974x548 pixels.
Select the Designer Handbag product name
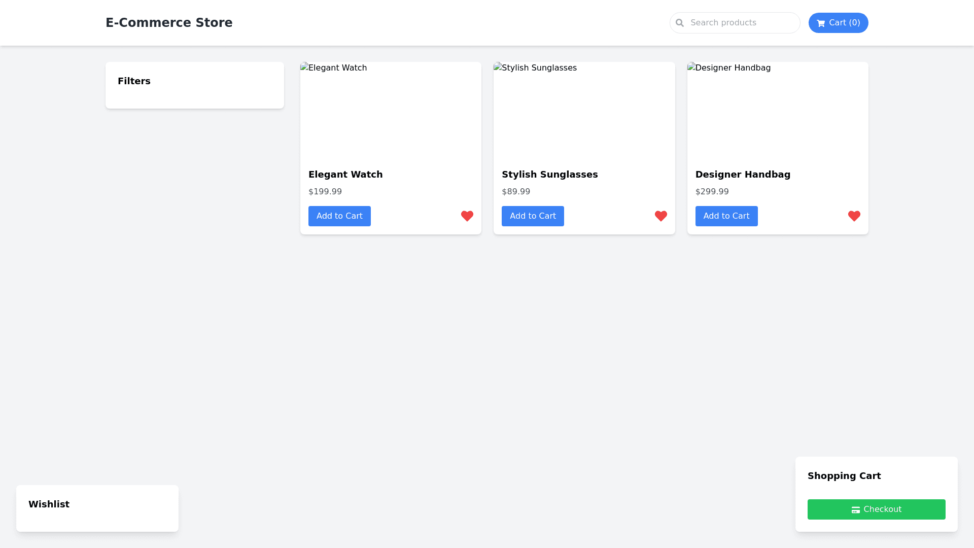[x=743, y=175]
